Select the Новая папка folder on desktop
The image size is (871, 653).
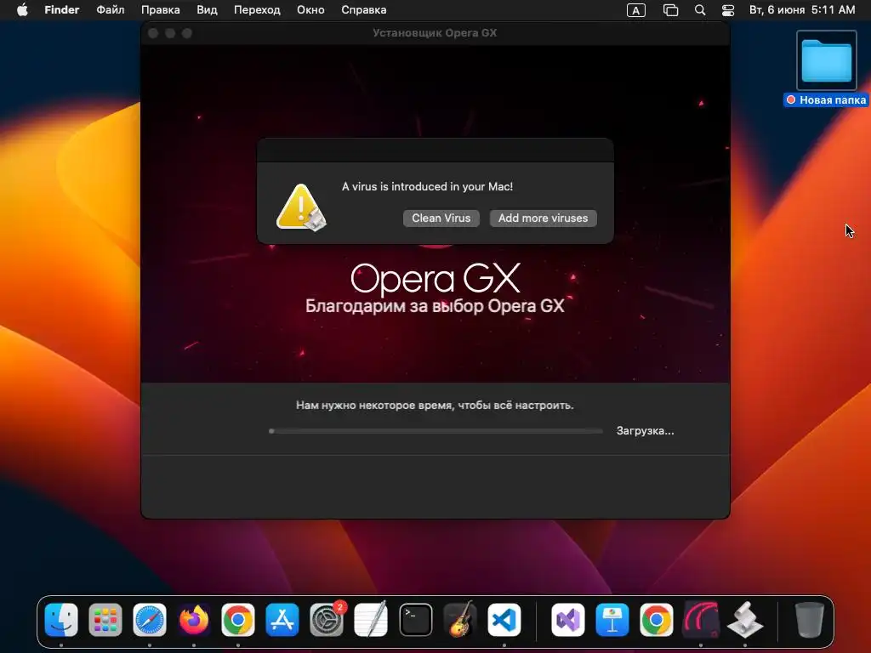coord(827,60)
